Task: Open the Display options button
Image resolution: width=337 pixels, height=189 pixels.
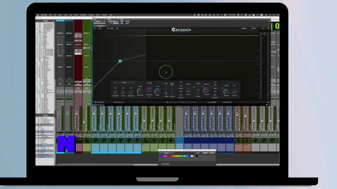Action: point(244,29)
